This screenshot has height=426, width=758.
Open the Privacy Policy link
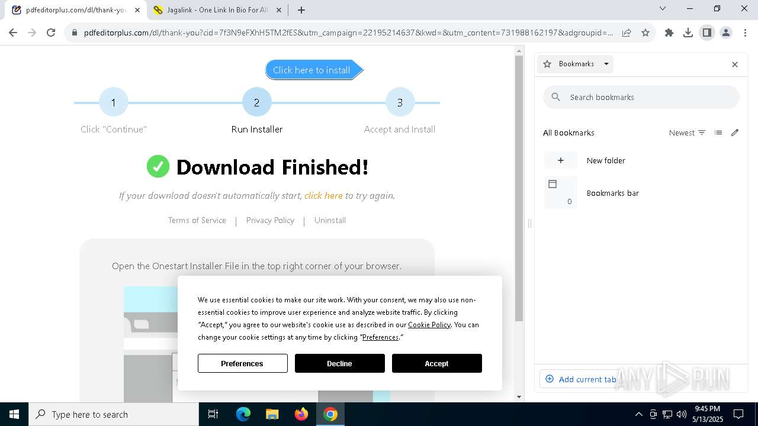point(270,220)
